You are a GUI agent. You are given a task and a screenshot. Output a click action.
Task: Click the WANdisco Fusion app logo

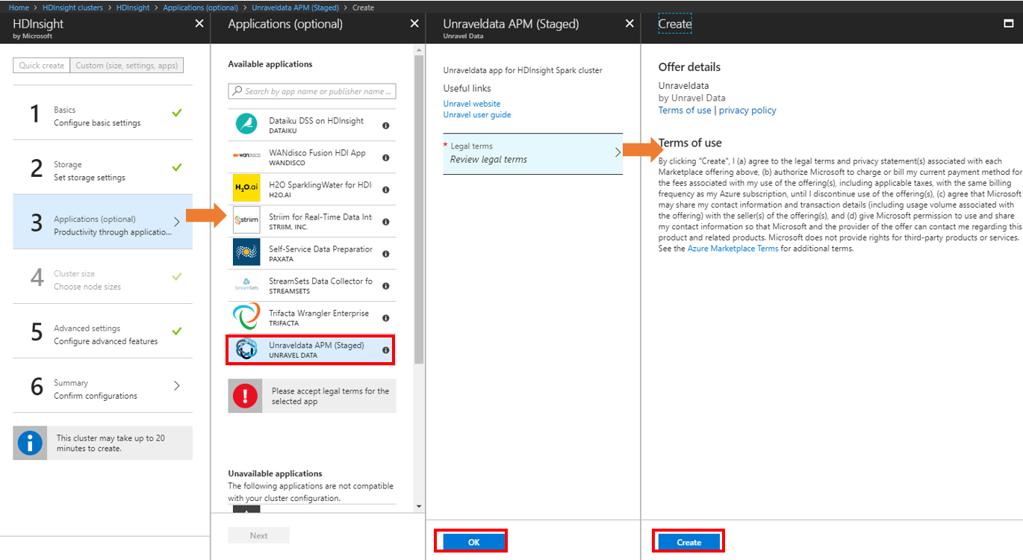click(246, 155)
